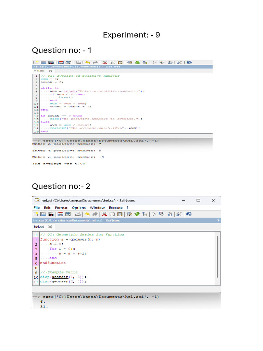263x351 pixels.
Task: Open Preferences tools icon in Question 2 toolbar
Action: pyautogui.click(x=179, y=214)
